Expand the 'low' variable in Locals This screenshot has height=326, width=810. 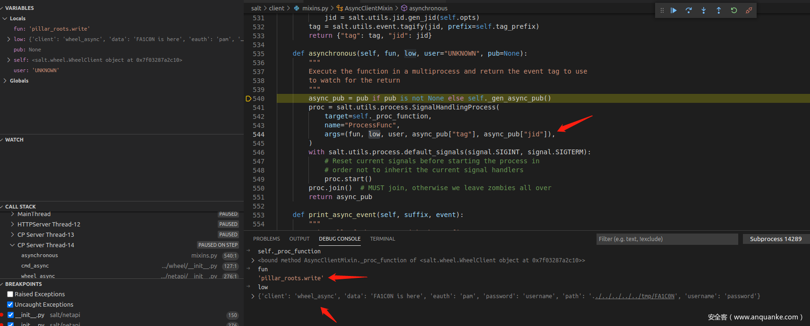[x=9, y=39]
